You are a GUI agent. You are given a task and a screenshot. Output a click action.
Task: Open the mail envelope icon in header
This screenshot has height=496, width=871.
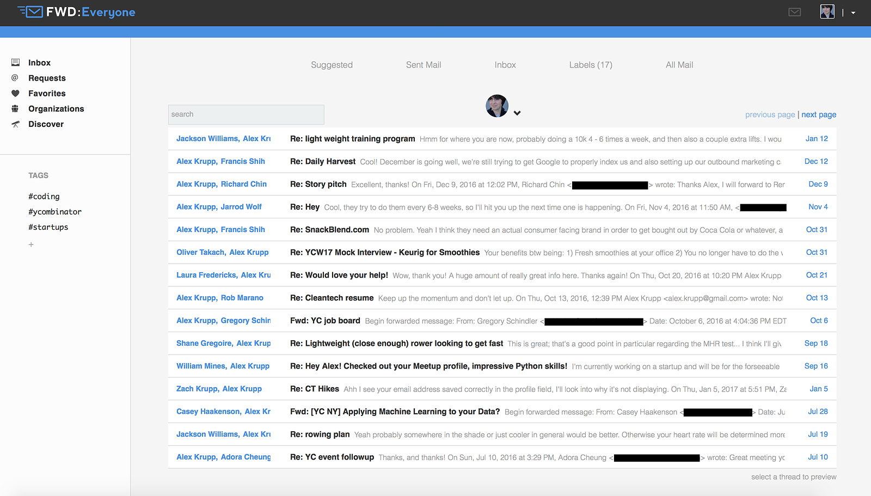[x=795, y=12]
